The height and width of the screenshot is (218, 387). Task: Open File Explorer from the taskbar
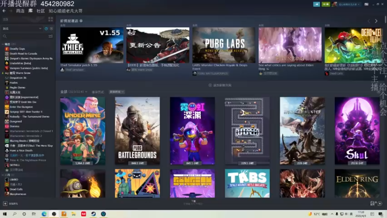pos(74,214)
